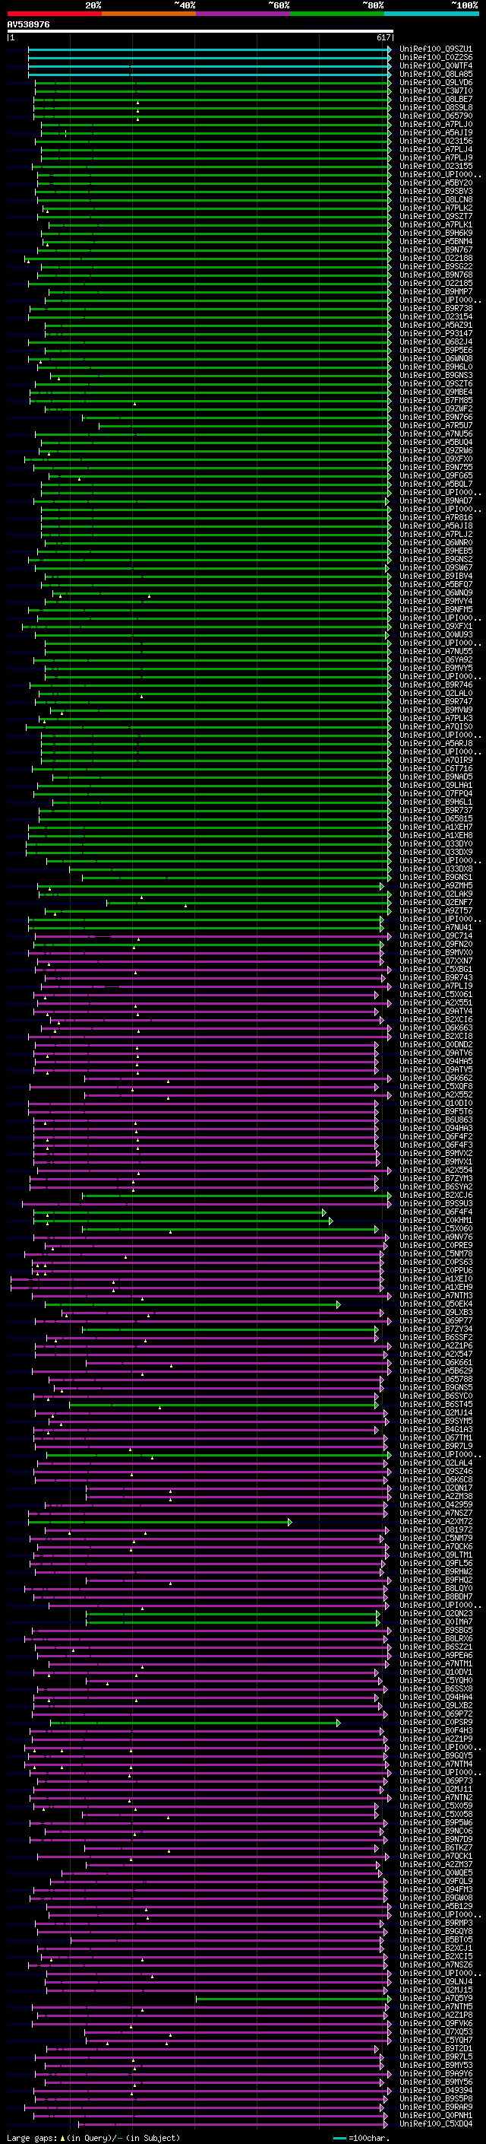Select label UniRef100_B9H6K9
486x2144 pixels.
pos(435,233)
